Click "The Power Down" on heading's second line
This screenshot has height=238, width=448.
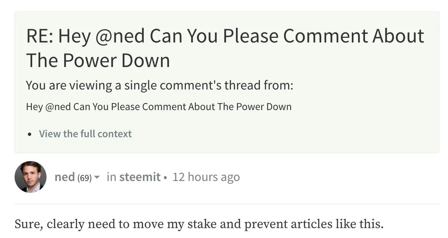click(x=98, y=60)
